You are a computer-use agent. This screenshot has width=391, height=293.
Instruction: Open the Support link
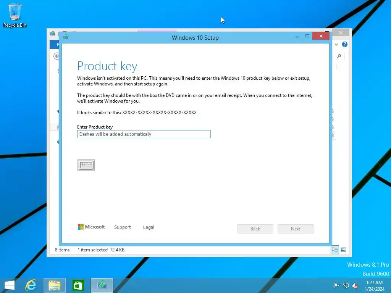123,227
